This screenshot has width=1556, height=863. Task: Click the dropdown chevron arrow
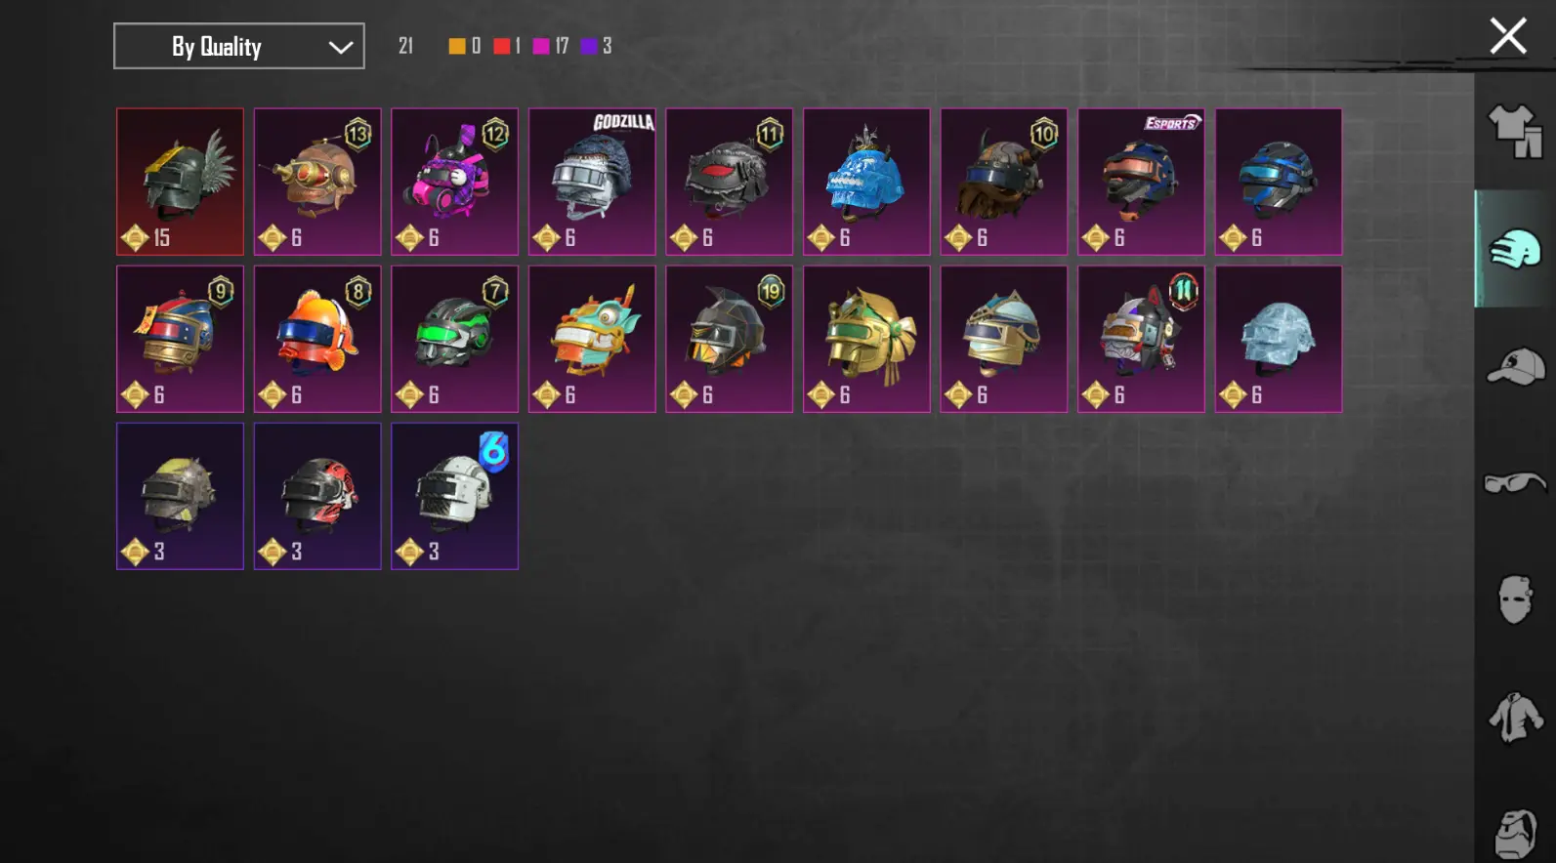[340, 47]
